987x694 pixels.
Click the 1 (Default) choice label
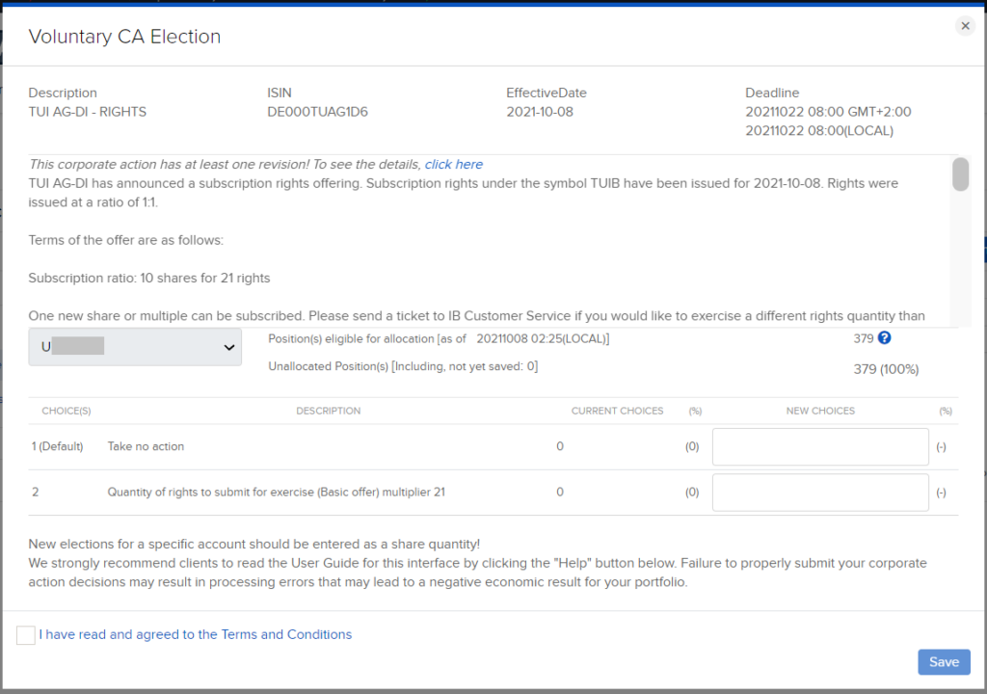[57, 446]
